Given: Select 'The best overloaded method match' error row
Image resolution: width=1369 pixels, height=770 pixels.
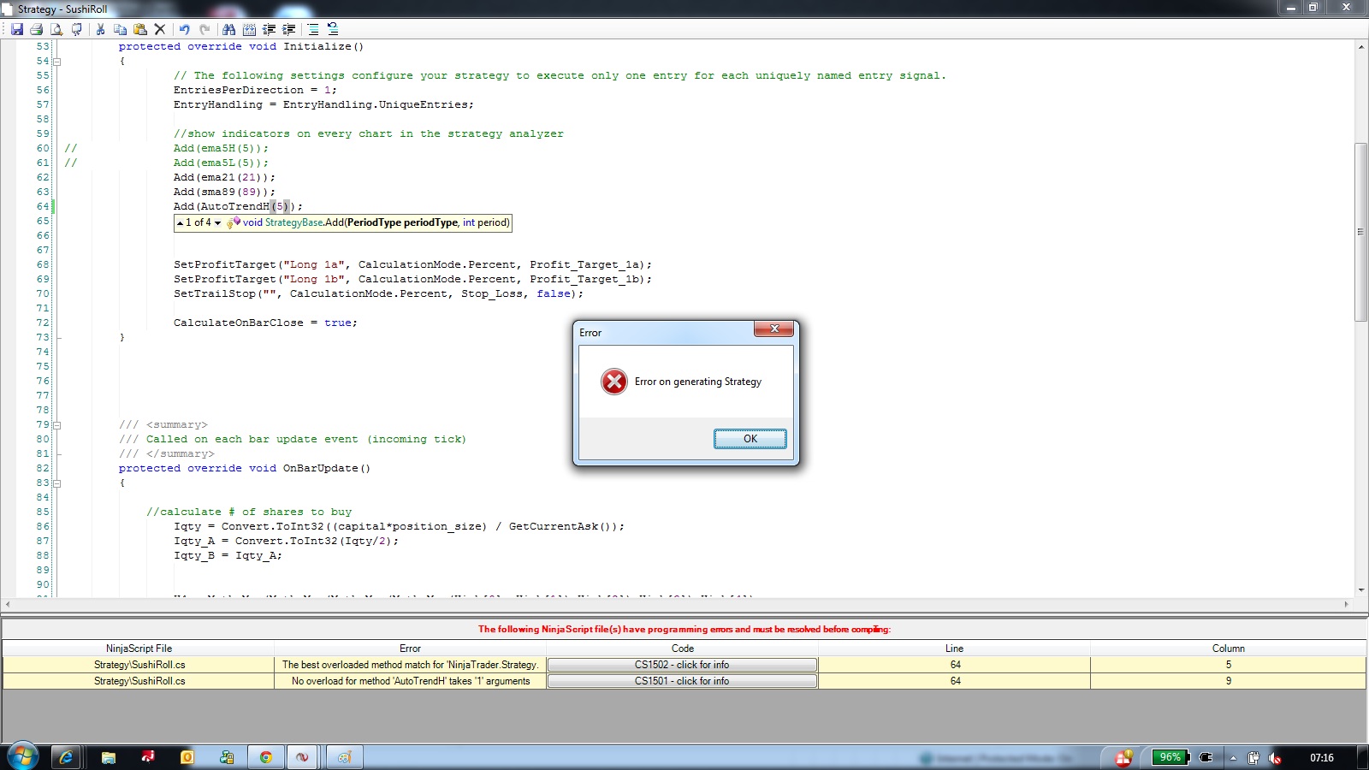Looking at the screenshot, I should click(410, 665).
